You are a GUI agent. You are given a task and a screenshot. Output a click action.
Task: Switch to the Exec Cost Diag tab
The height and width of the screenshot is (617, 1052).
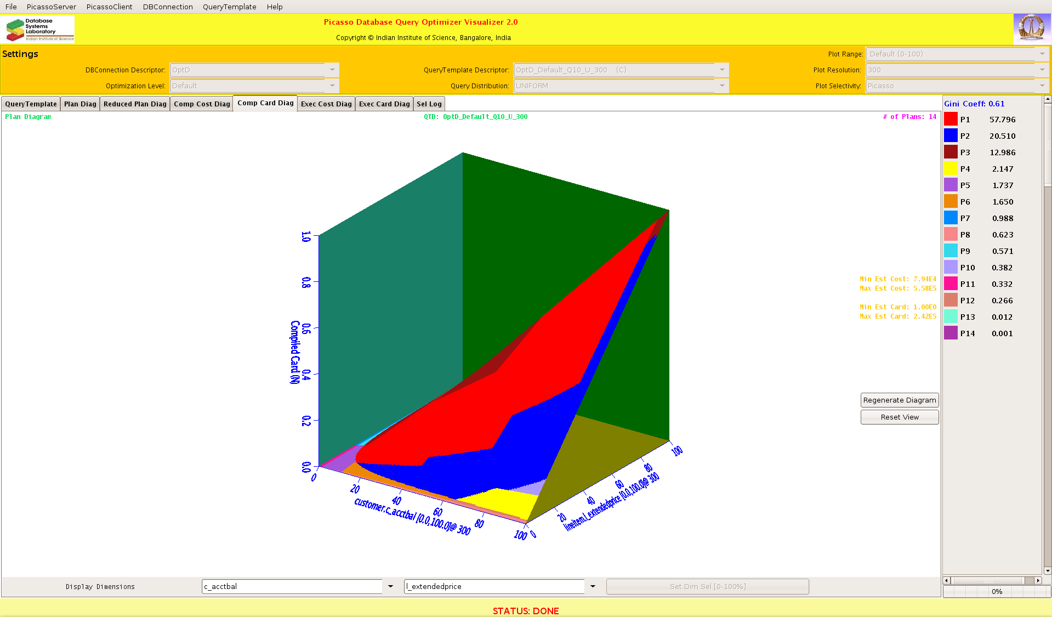pos(326,104)
